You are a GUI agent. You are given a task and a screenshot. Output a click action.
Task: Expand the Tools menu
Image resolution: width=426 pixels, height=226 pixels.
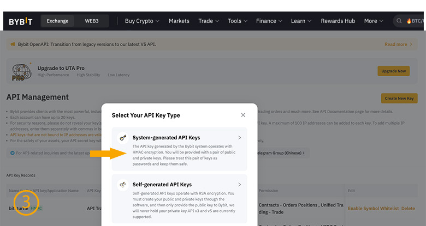click(x=238, y=21)
